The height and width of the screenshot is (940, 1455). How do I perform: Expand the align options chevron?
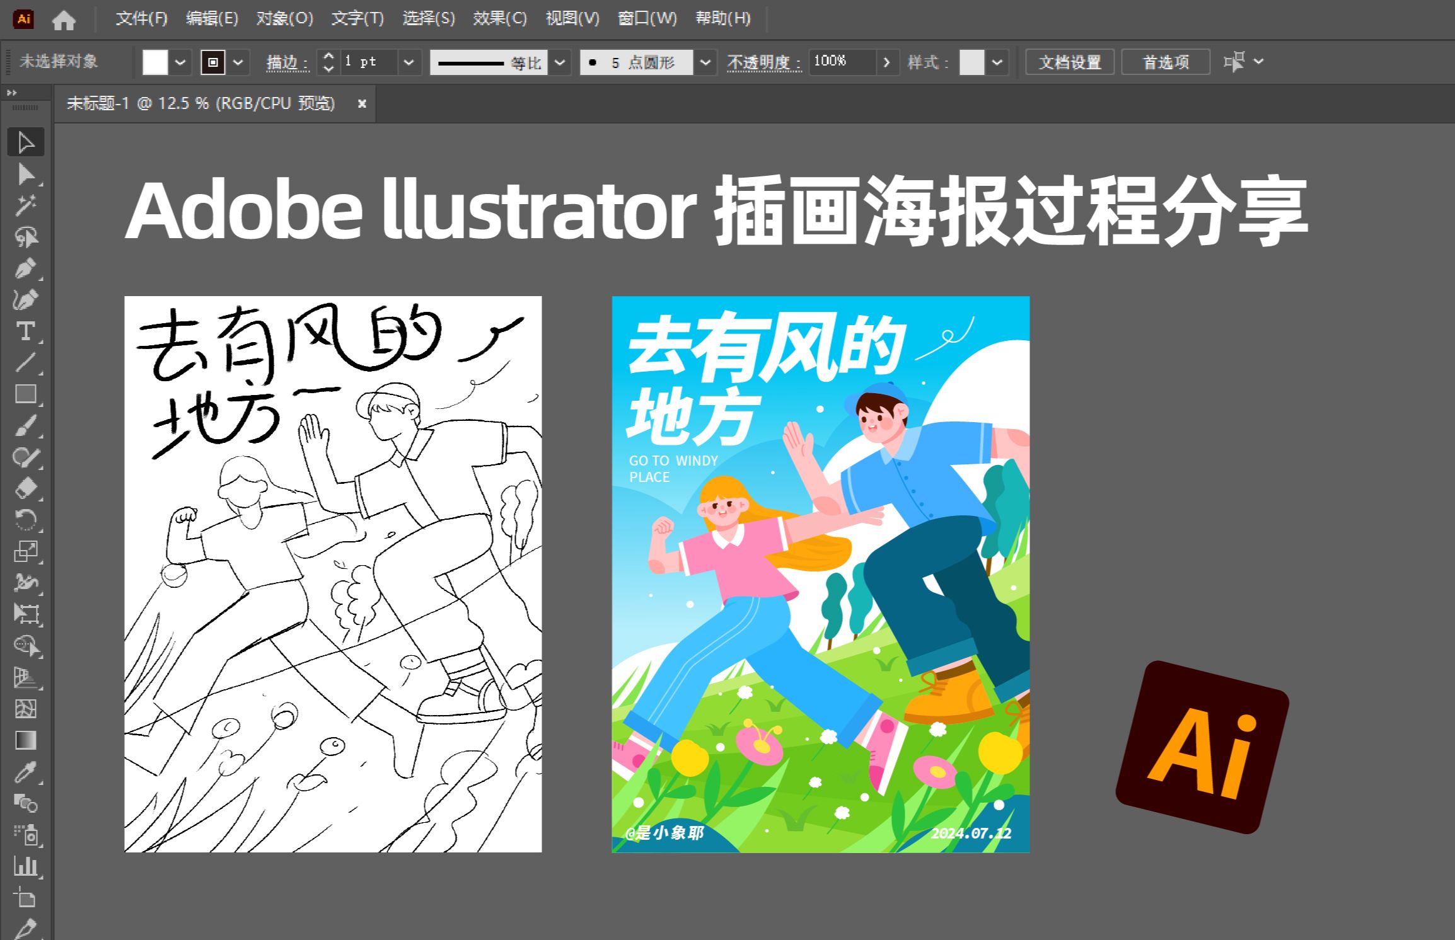1258,62
